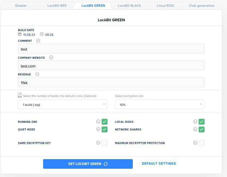Open help icon next to Company Website
The width and height of the screenshot is (227, 177).
[x=51, y=58]
